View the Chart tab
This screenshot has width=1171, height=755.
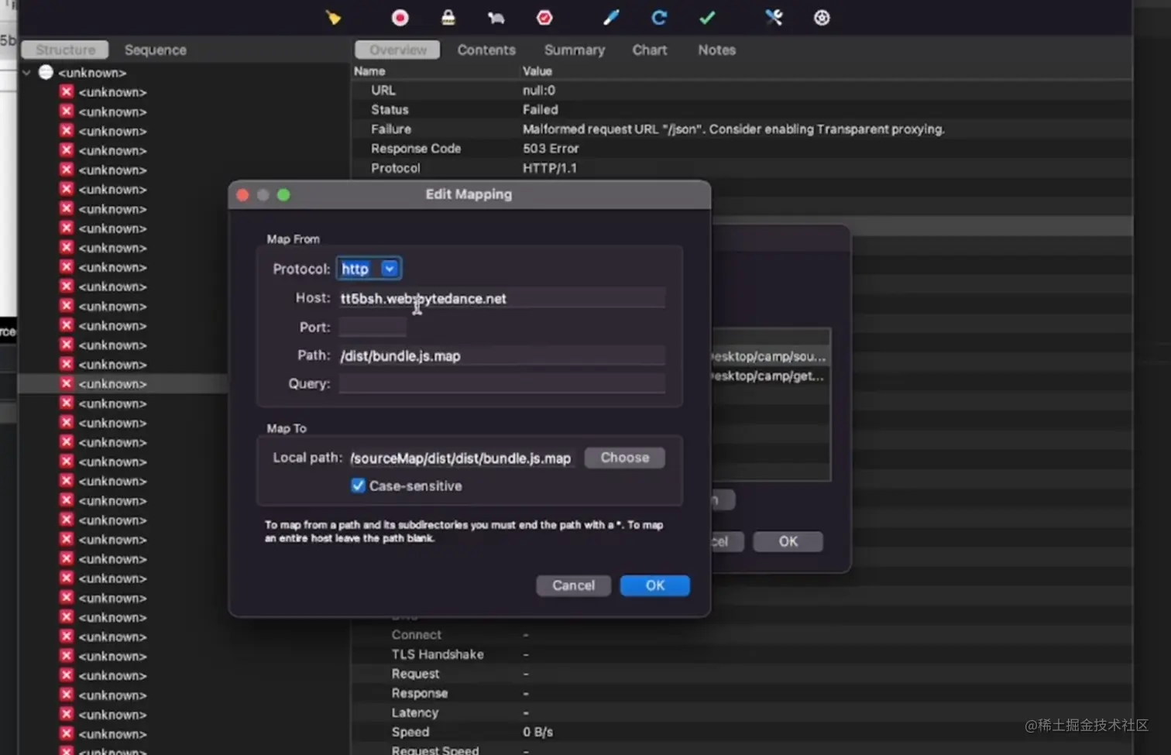tap(650, 50)
